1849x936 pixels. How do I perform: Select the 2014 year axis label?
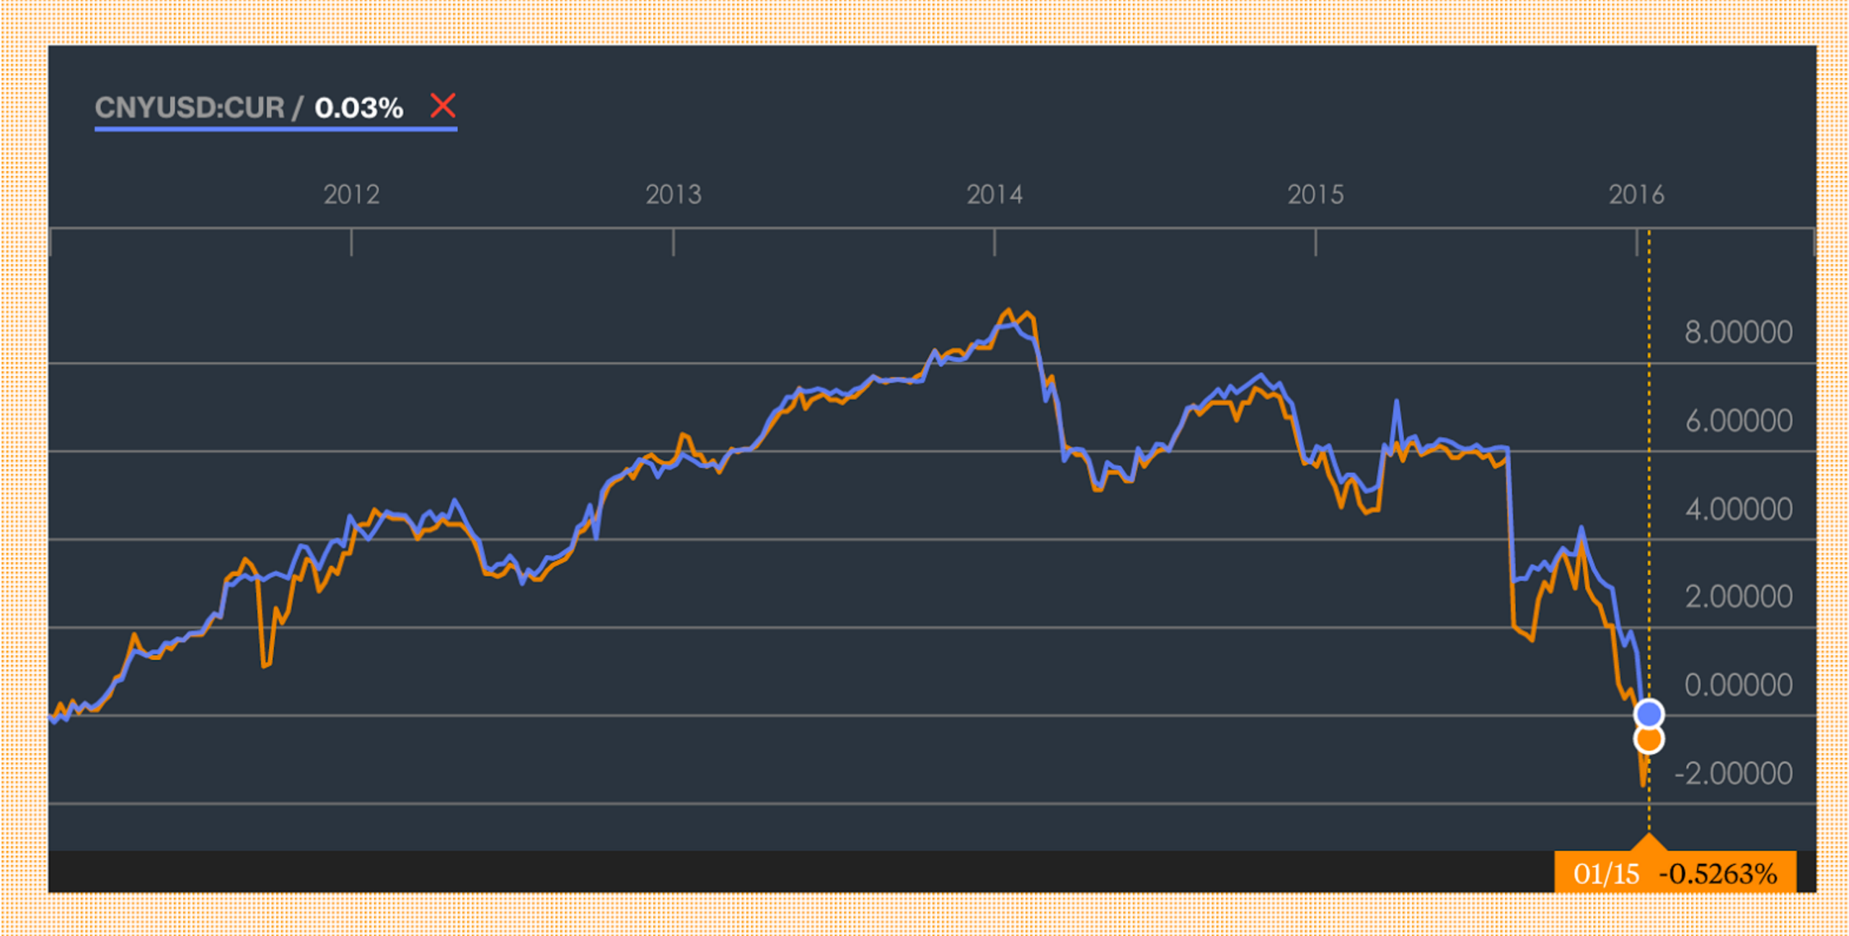tap(994, 195)
